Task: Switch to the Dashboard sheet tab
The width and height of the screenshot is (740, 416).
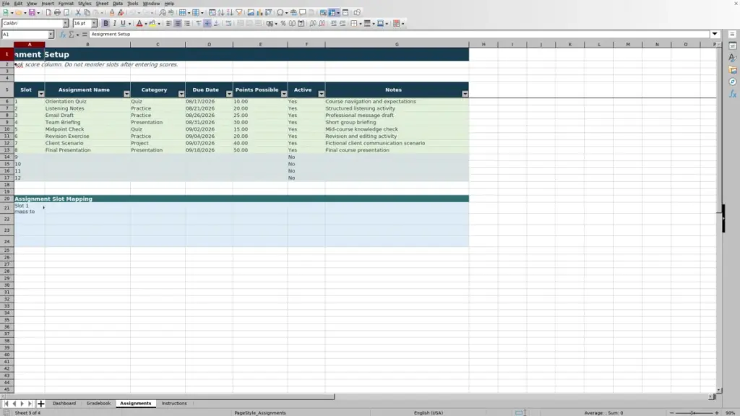Action: point(64,403)
